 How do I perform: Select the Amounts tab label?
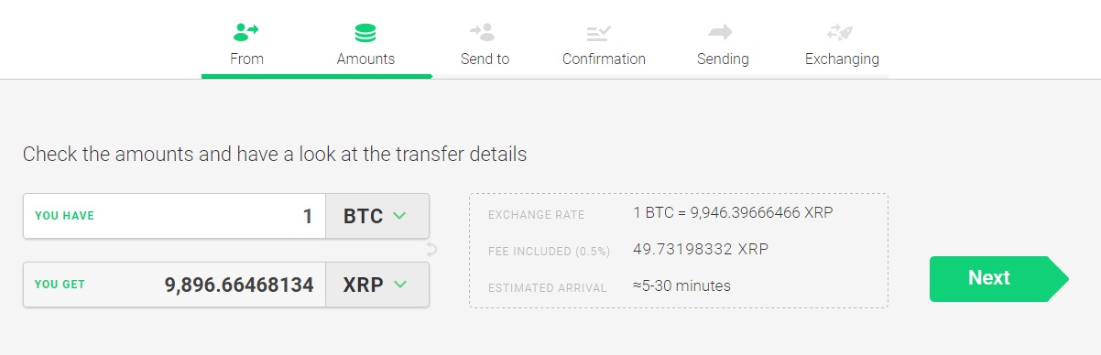click(x=365, y=59)
